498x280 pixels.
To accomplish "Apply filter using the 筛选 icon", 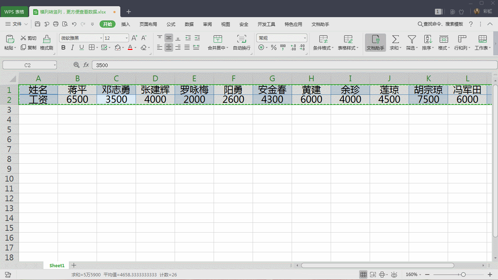I will click(x=411, y=41).
